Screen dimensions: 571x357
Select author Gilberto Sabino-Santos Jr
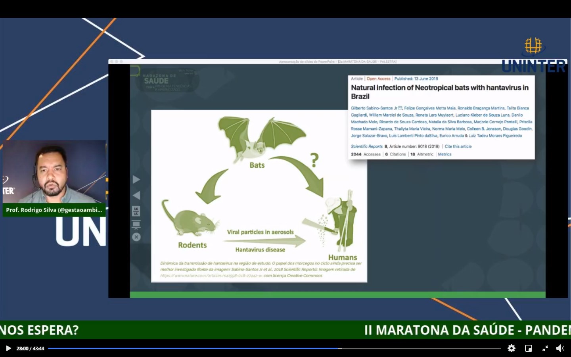point(374,108)
